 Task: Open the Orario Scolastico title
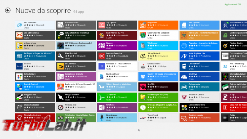click(32, 105)
